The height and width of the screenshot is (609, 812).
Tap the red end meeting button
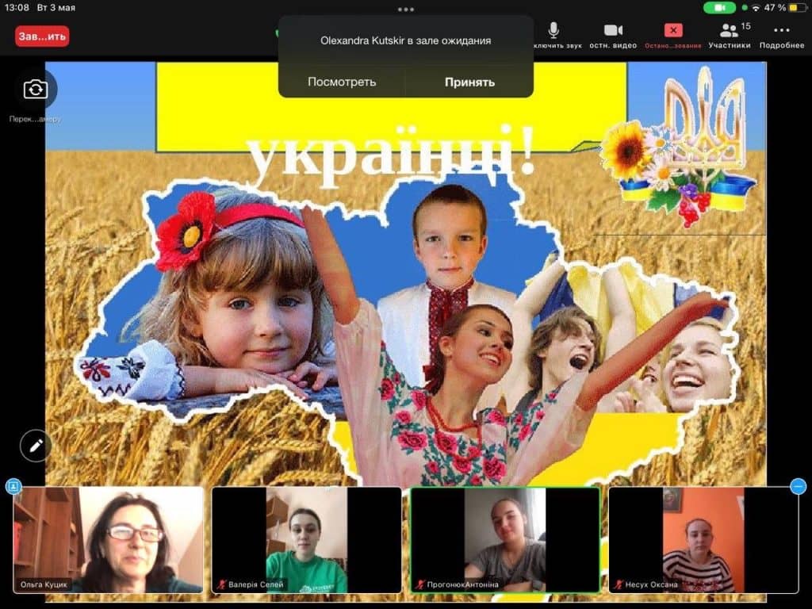42,36
